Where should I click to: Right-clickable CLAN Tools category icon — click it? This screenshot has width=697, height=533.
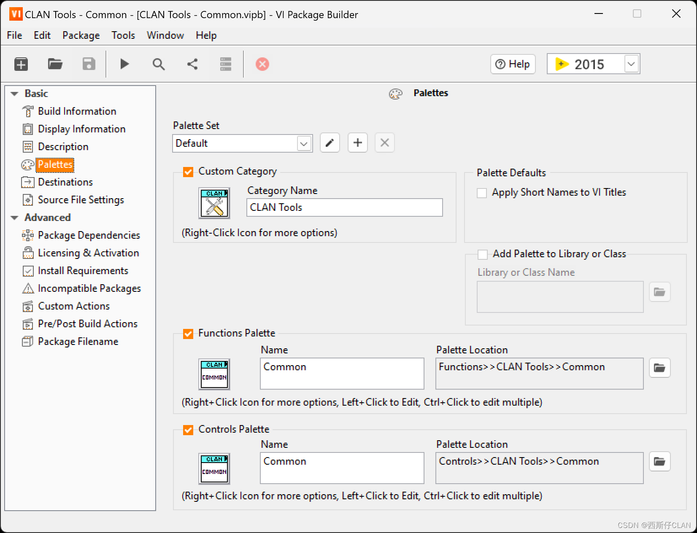214,203
